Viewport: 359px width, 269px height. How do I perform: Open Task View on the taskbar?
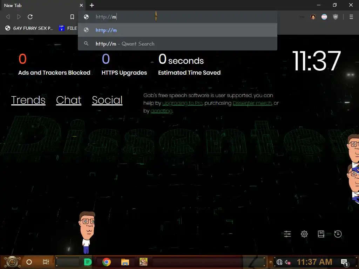pyautogui.click(x=46, y=262)
